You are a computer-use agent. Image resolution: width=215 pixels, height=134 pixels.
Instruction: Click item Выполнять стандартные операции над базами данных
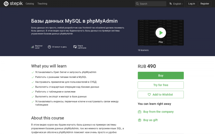(x=67, y=87)
